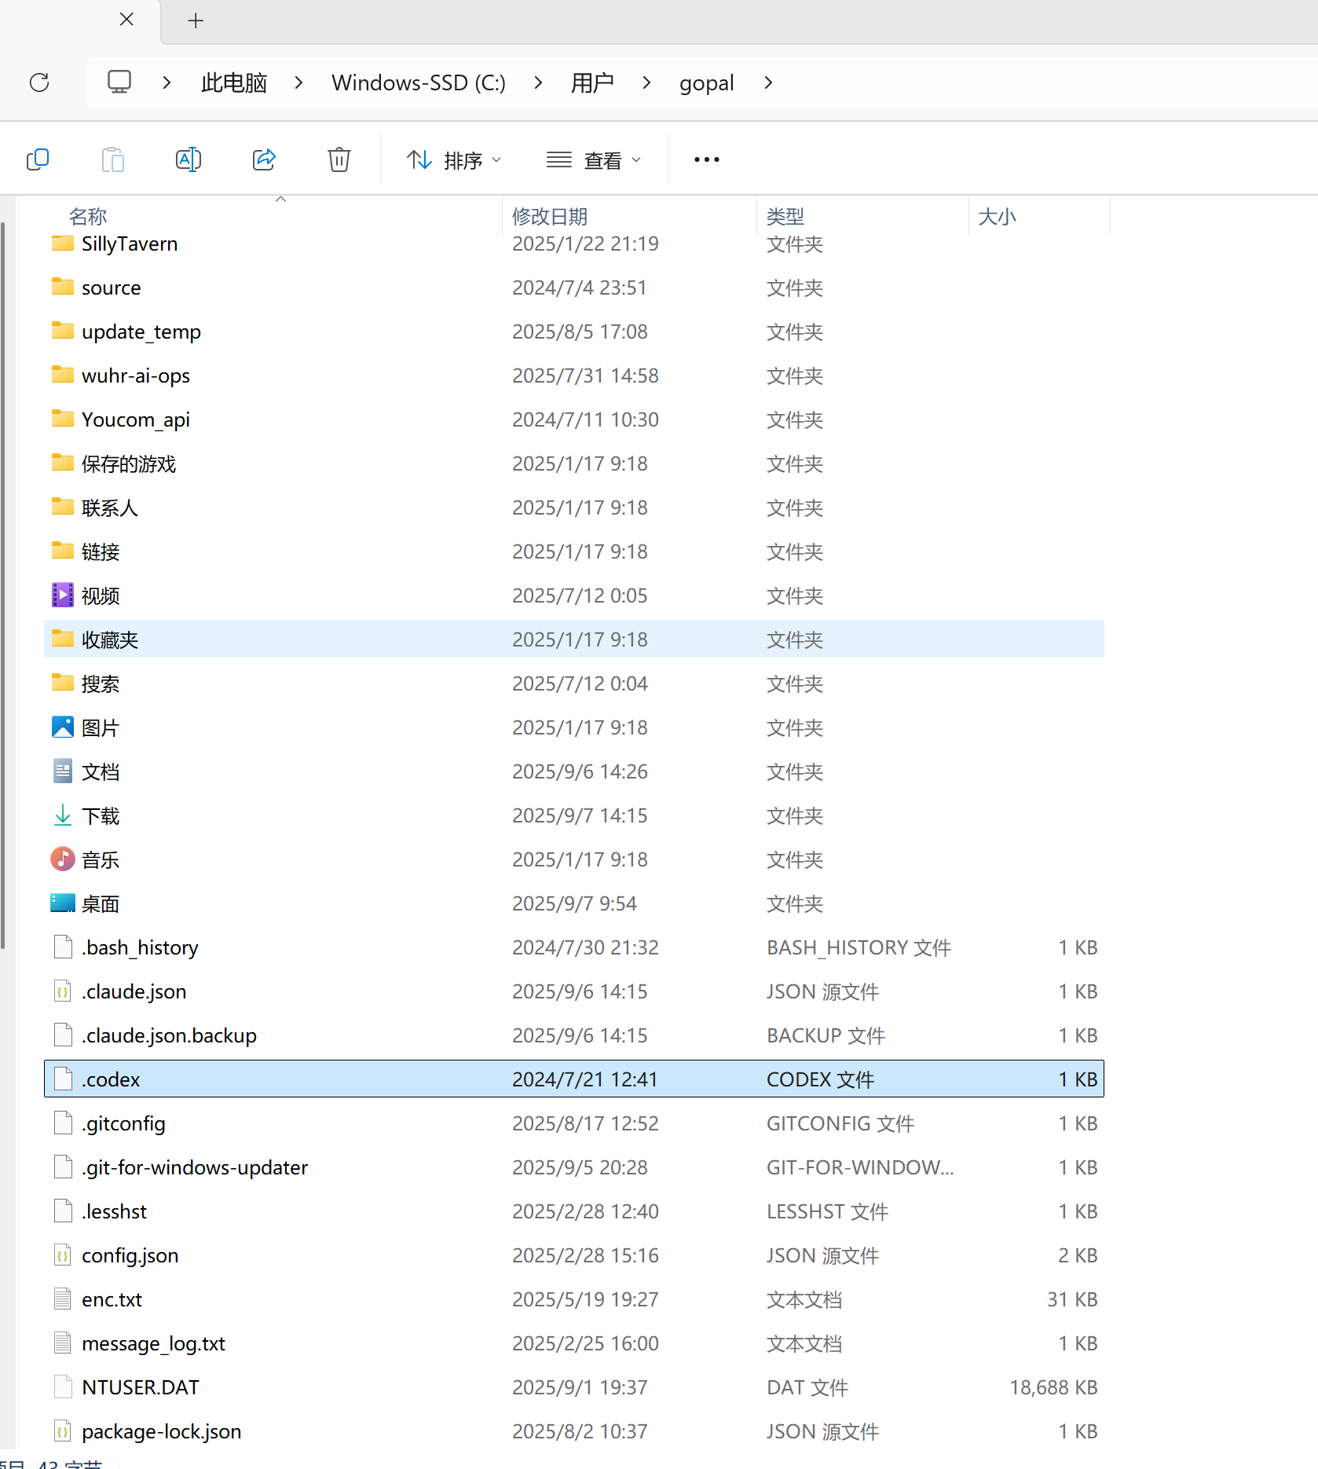Click the Delete trash can icon
Viewport: 1318px width, 1469px height.
point(339,159)
